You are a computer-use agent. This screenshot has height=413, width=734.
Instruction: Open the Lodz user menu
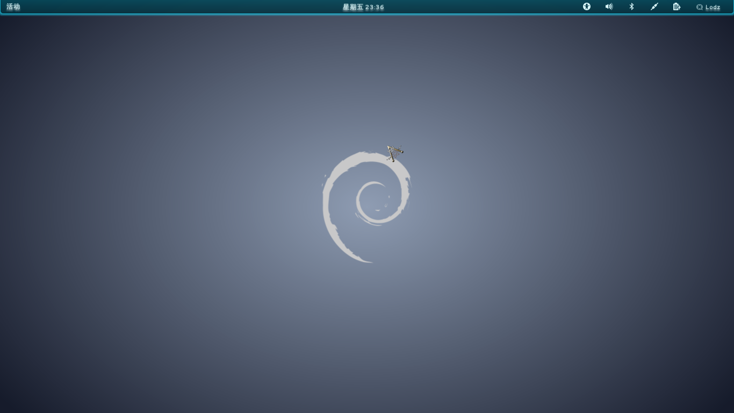click(708, 7)
